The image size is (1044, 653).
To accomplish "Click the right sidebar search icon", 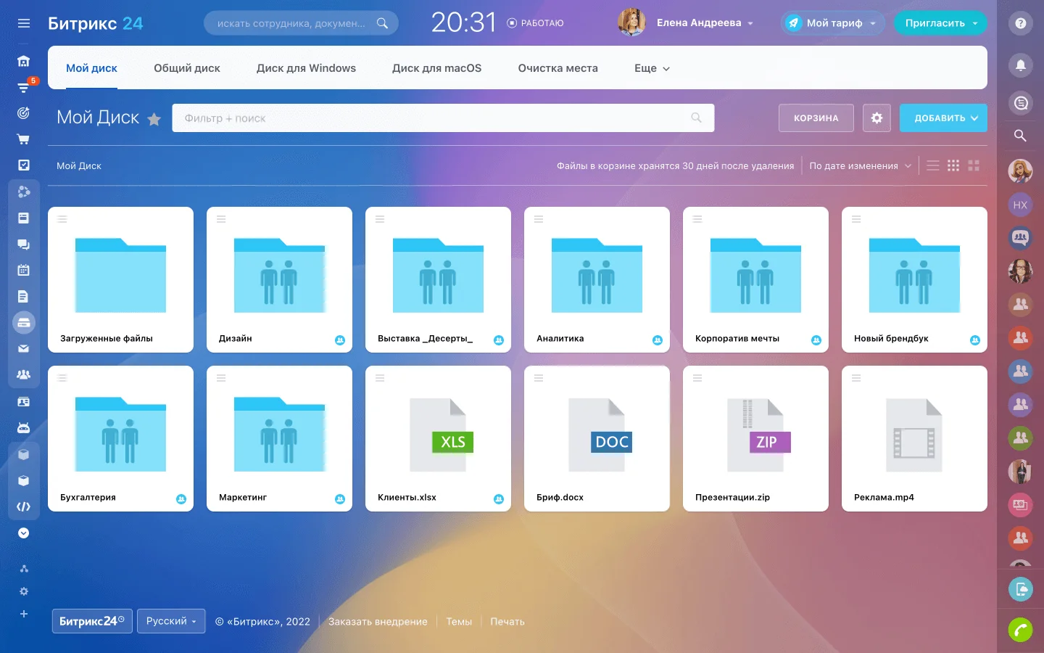I will (x=1020, y=136).
